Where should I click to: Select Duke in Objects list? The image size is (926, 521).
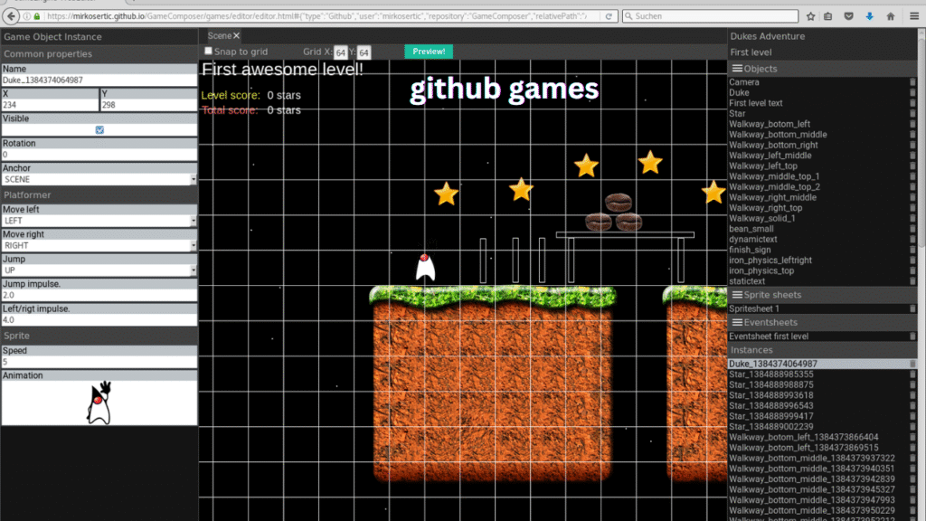pos(739,93)
